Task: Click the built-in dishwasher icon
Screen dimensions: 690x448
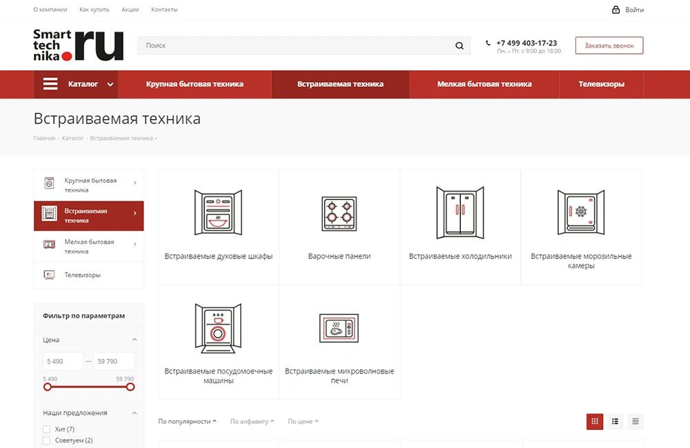Action: (x=218, y=329)
